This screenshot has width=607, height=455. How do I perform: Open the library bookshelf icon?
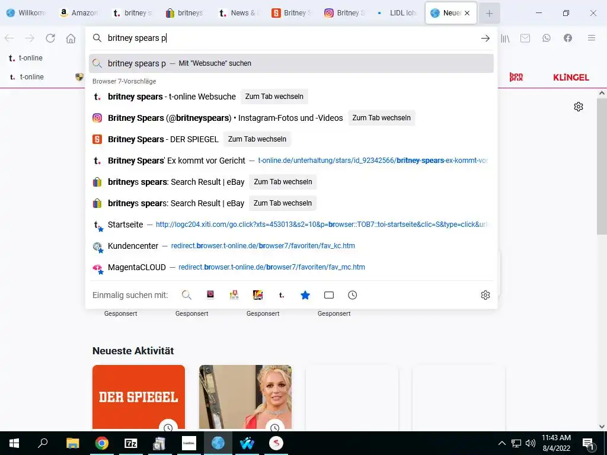[x=505, y=38]
